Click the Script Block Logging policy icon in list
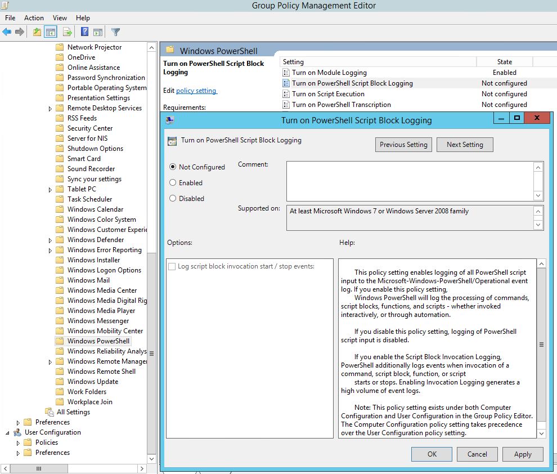 point(286,83)
